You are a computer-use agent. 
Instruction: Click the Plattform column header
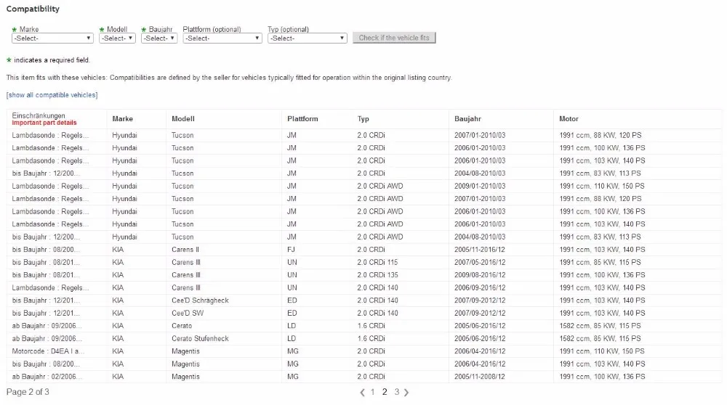click(x=302, y=119)
